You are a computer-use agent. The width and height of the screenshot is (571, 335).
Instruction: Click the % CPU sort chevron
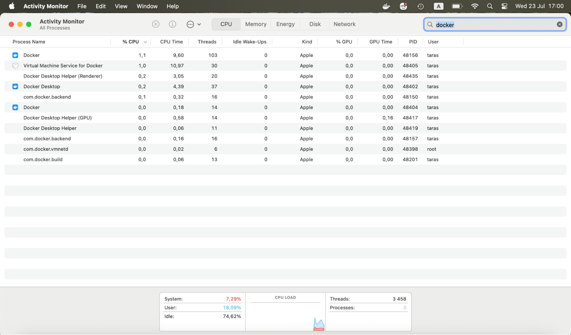coord(145,42)
